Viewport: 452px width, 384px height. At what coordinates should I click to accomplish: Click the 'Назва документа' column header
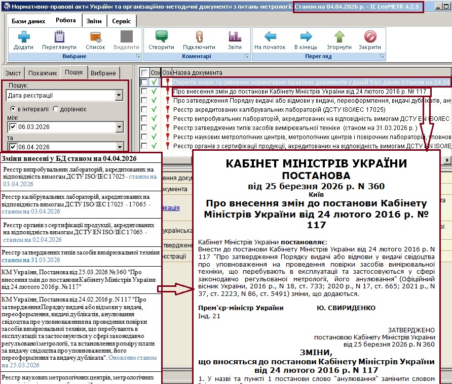(x=198, y=73)
